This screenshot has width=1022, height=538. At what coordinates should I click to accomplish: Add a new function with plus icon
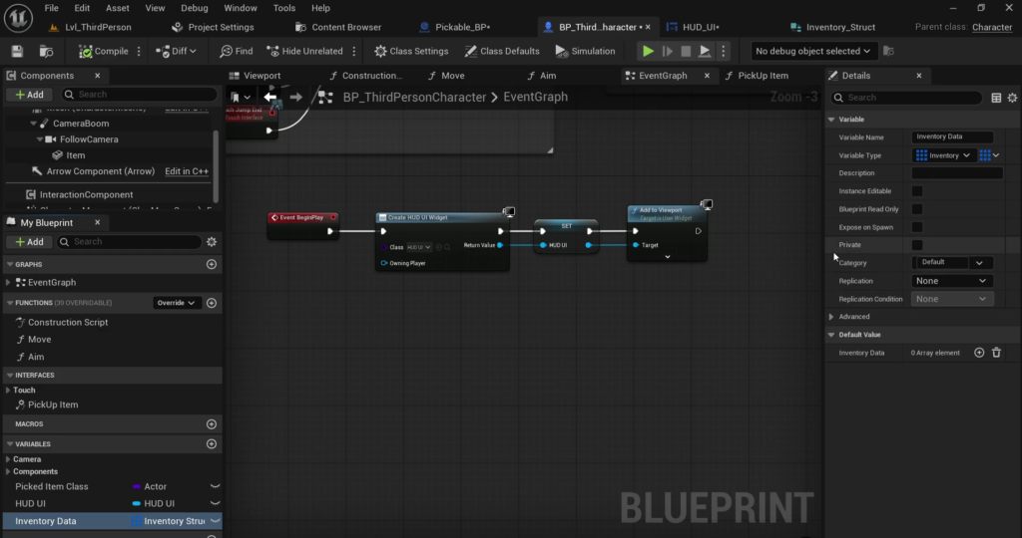(x=212, y=303)
